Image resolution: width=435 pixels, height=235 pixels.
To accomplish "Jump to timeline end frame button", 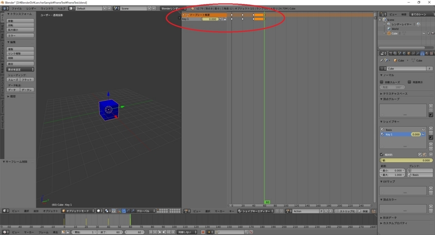I will coord(173,232).
